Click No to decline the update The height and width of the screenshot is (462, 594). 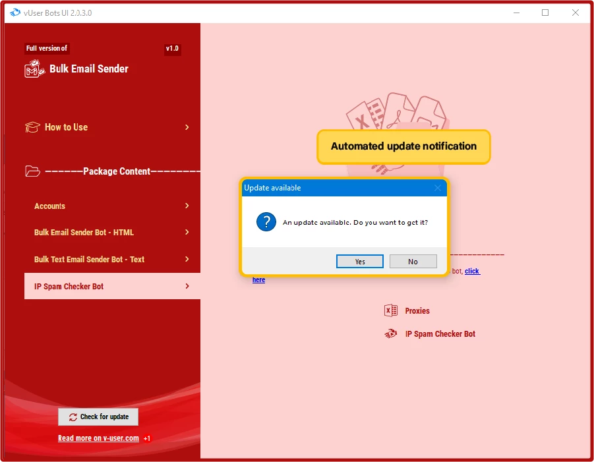click(x=413, y=261)
